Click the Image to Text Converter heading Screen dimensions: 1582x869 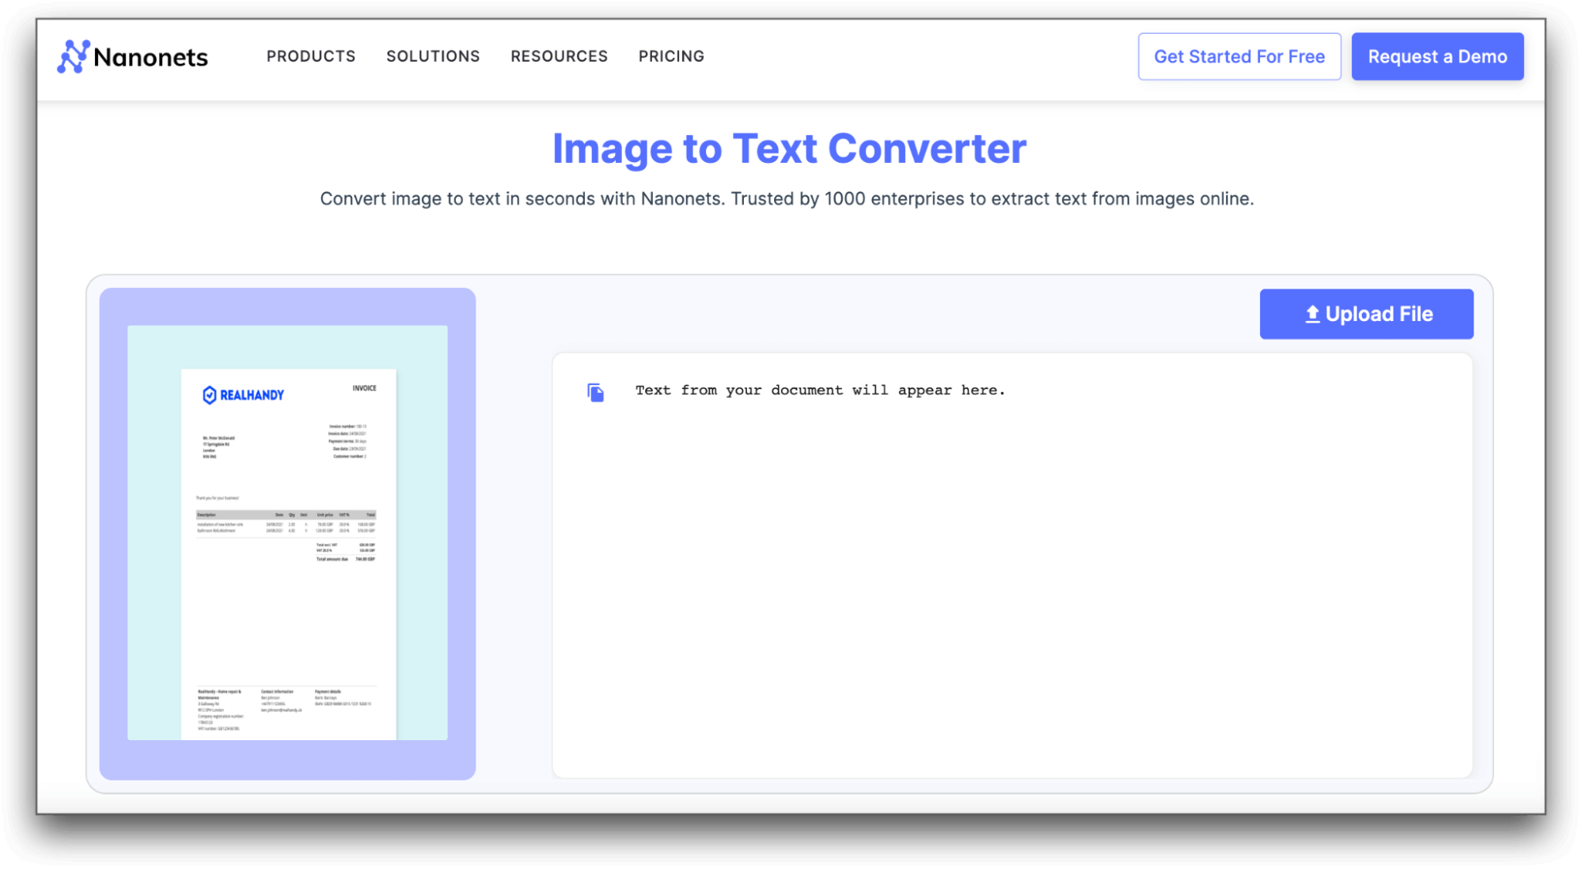[789, 149]
